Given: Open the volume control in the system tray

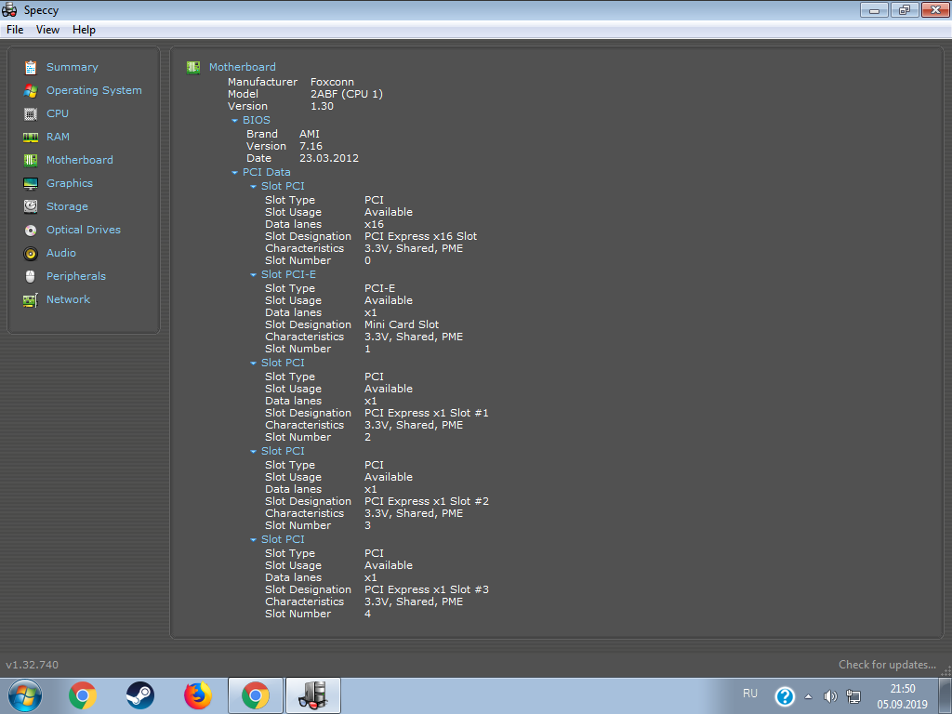Looking at the screenshot, I should tap(829, 695).
